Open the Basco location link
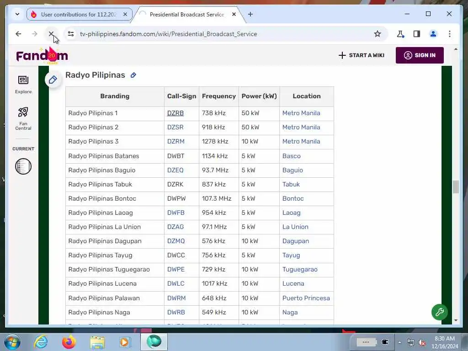Viewport: 468px width, 351px height. point(291,156)
